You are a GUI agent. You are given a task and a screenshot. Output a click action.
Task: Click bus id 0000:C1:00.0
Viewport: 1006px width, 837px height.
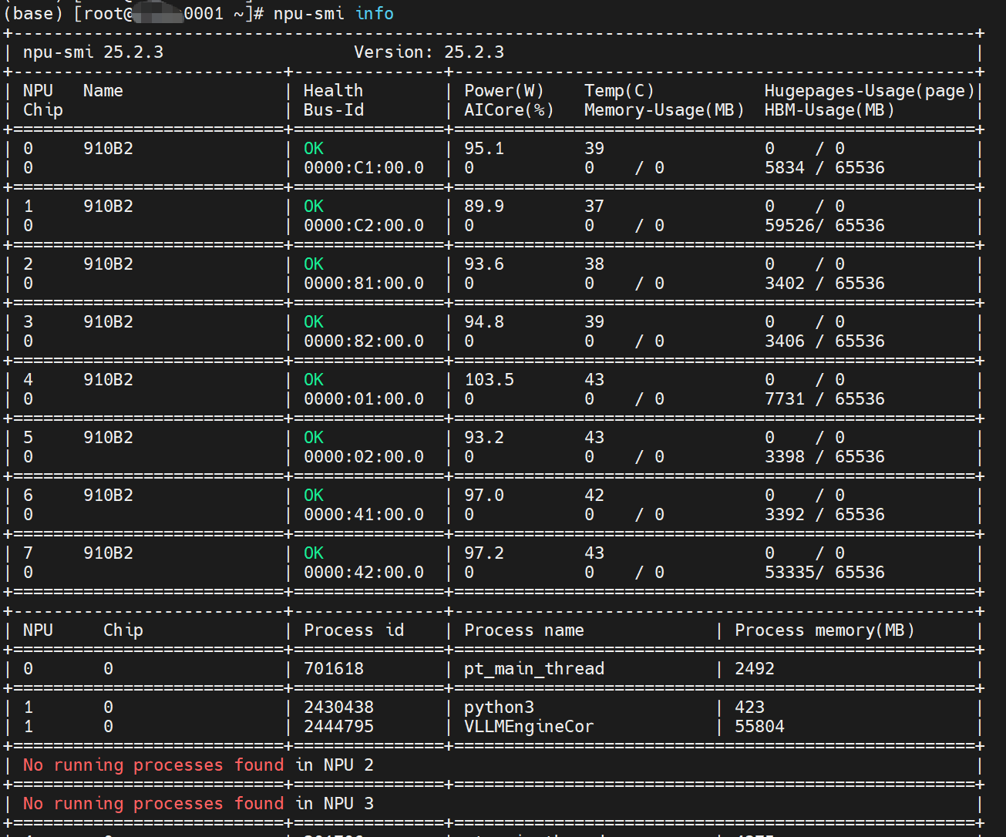coord(364,168)
